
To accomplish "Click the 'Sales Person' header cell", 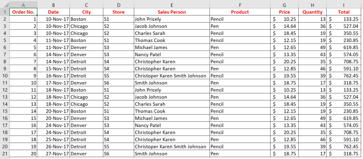I will point(172,12).
